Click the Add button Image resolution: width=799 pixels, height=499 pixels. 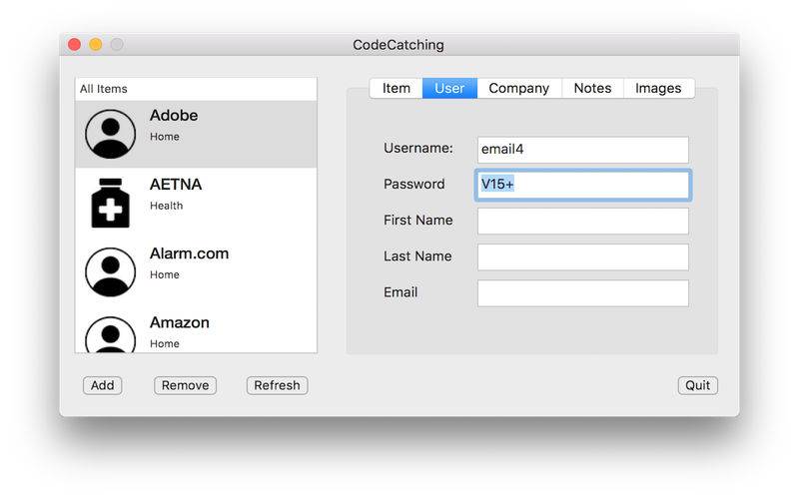point(103,385)
